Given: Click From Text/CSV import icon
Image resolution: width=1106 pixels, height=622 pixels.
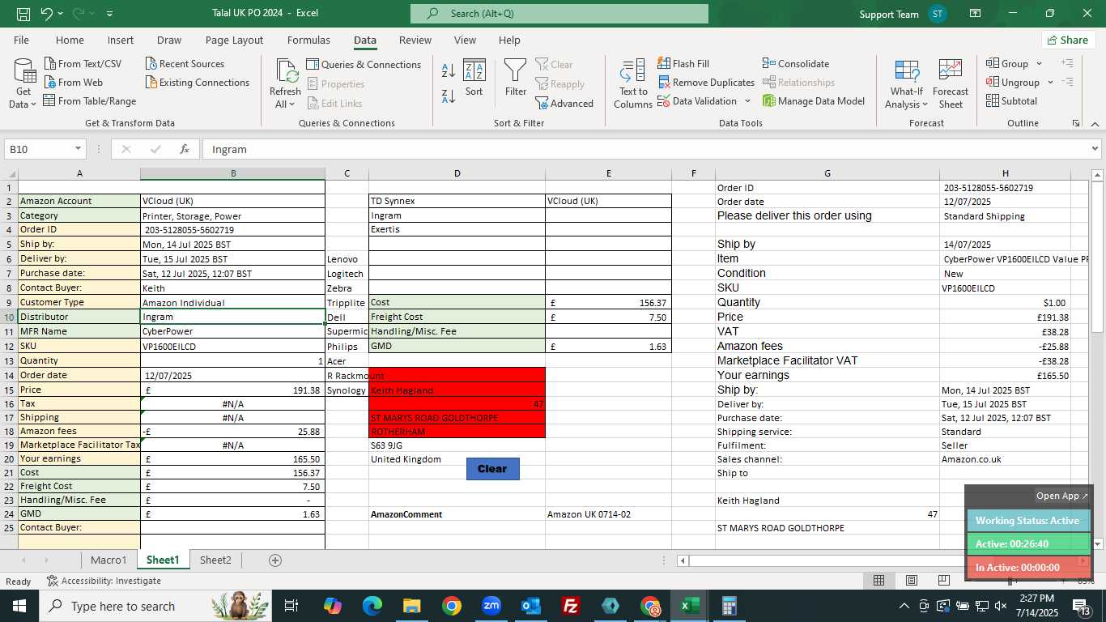Looking at the screenshot, I should pos(50,64).
